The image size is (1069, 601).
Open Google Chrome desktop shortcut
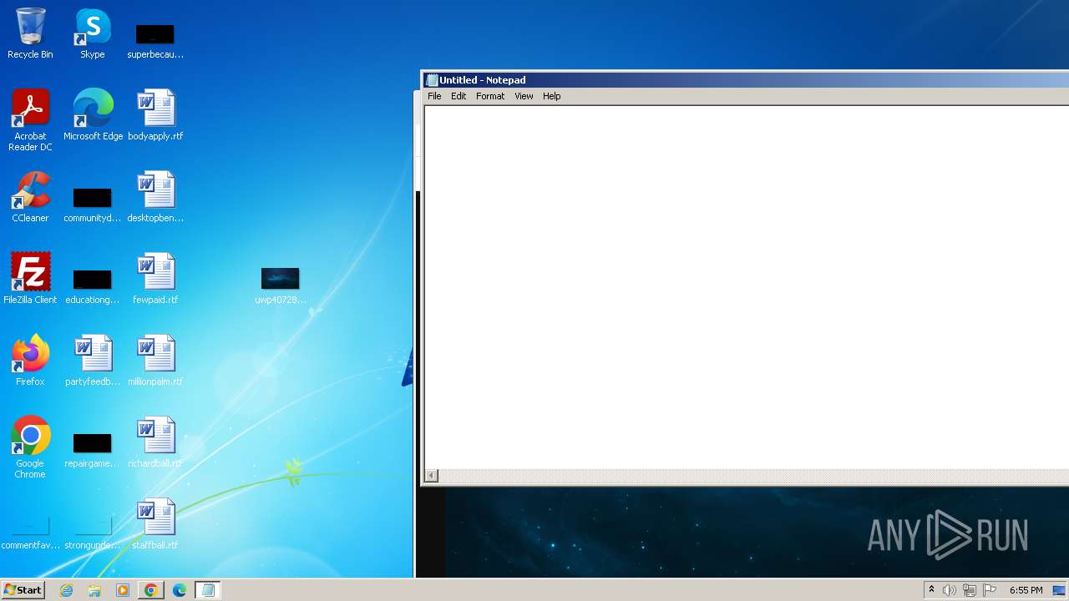coord(30,447)
